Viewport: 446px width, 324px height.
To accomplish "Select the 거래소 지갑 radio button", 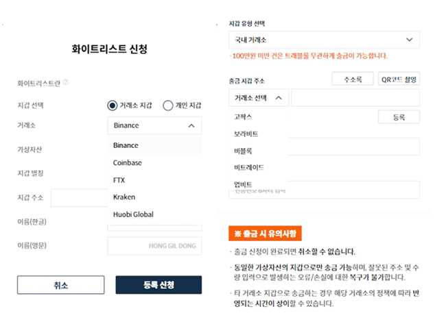I will pos(113,105).
